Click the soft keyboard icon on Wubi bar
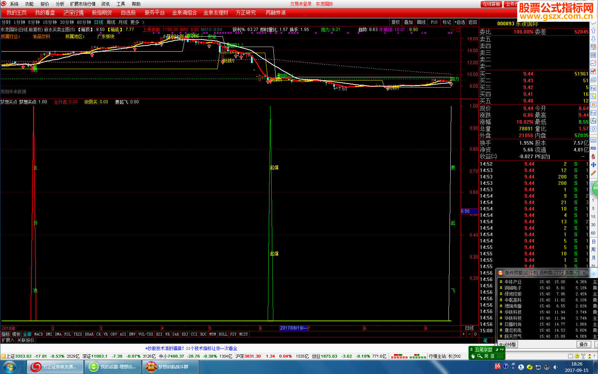598x374 pixels. (500, 356)
